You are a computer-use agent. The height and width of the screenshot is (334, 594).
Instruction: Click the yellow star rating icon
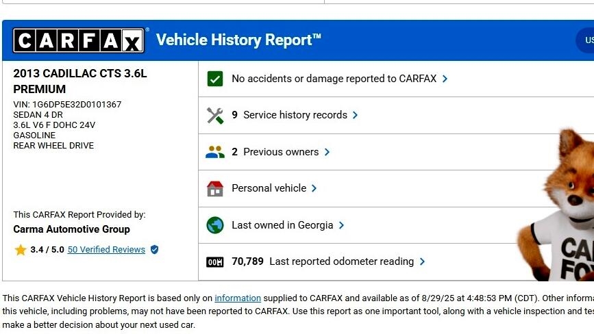(x=21, y=250)
